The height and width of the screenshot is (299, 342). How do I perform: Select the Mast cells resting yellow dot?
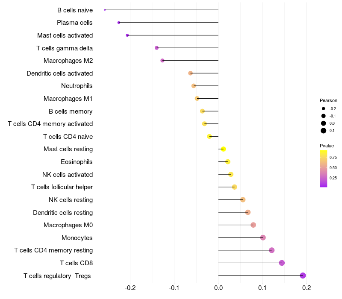pos(223,149)
